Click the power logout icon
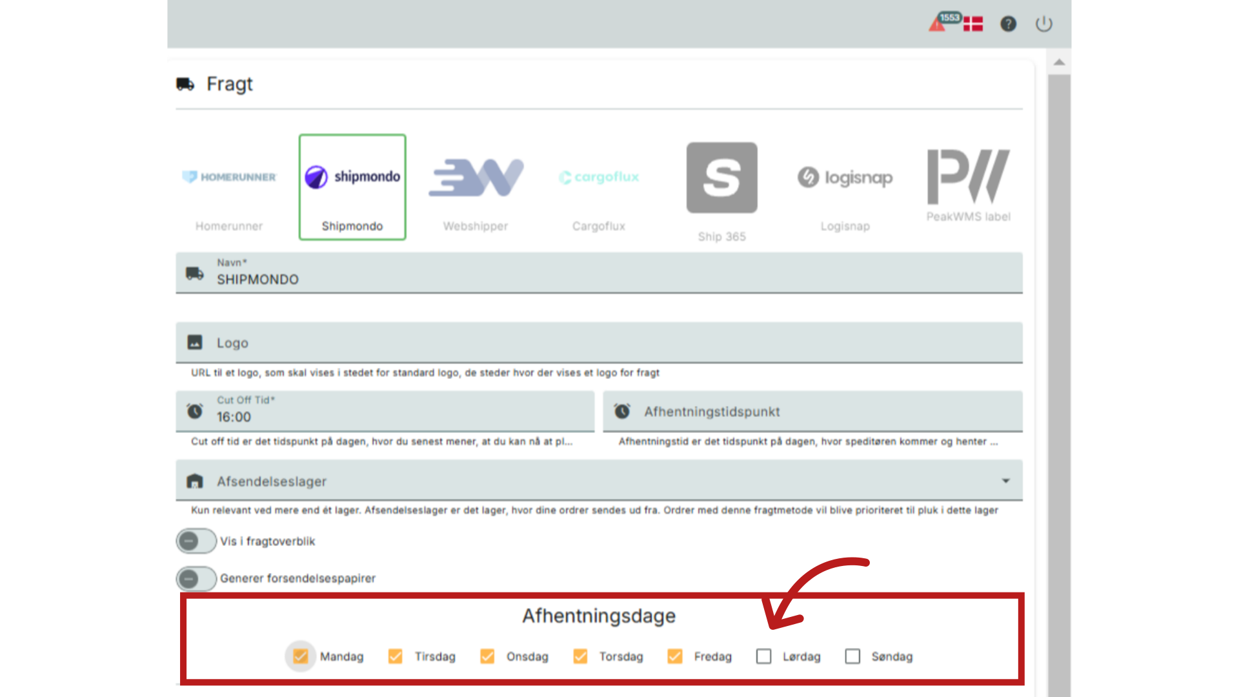Image resolution: width=1239 pixels, height=697 pixels. [x=1043, y=24]
